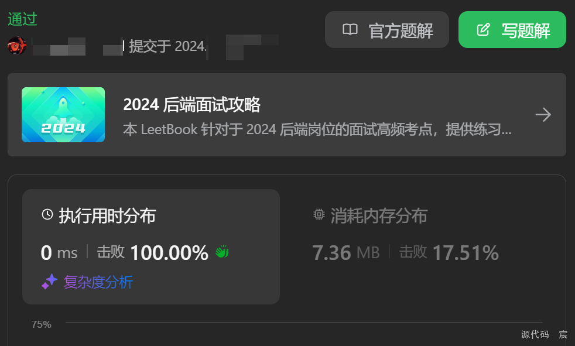575x346 pixels.
Task: Click the book icon in 官方题解 button
Action: click(x=350, y=29)
